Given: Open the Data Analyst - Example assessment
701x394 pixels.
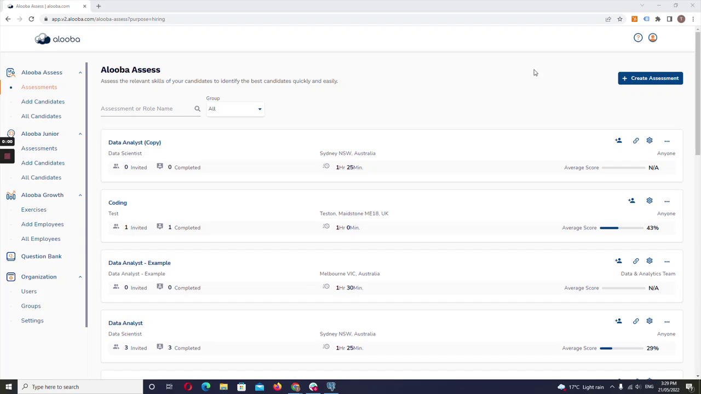Looking at the screenshot, I should click(x=139, y=263).
